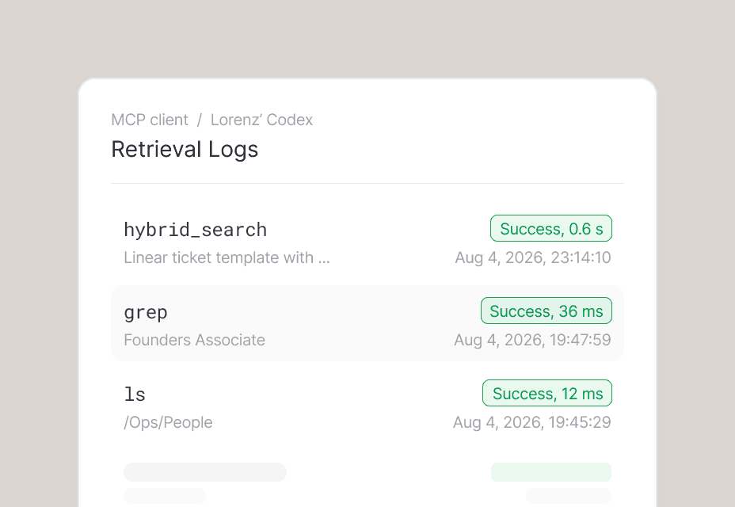Open the ls log entry
This screenshot has width=735, height=507.
pyautogui.click(x=367, y=406)
